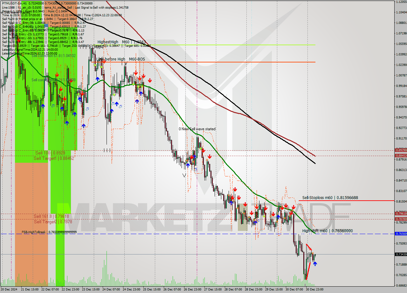The image size is (407, 293).
Task: Select the blue up arrow under the latest candle
Action: pyautogui.click(x=315, y=264)
